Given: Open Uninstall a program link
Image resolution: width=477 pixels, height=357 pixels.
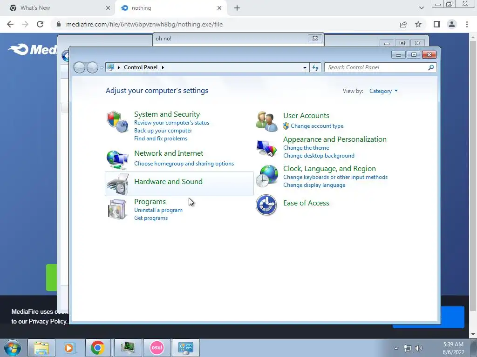Looking at the screenshot, I should [158, 210].
